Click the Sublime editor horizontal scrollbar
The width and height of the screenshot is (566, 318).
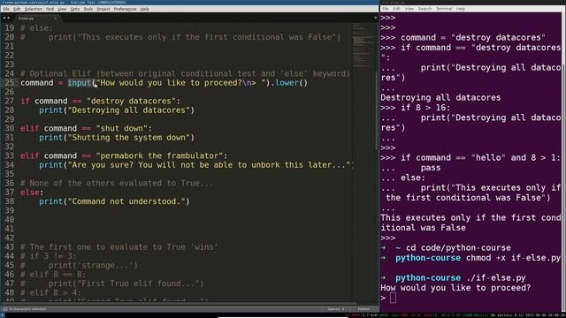point(179,304)
